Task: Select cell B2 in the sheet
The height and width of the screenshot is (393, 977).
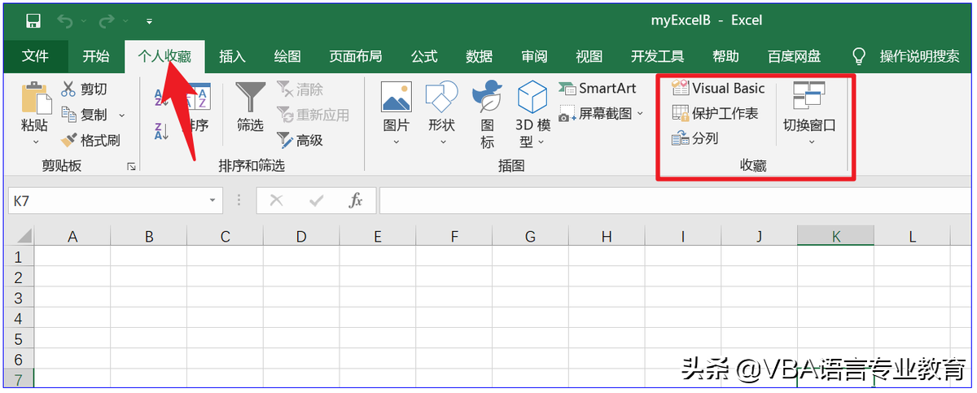Action: tap(149, 277)
